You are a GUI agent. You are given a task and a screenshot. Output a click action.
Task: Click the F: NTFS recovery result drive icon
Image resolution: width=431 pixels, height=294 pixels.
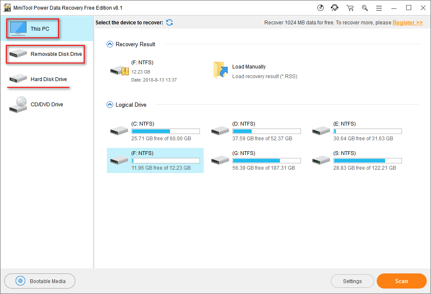pos(119,71)
